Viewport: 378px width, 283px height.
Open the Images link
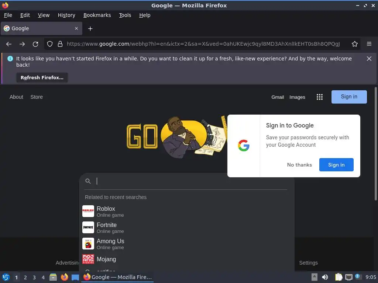point(297,97)
